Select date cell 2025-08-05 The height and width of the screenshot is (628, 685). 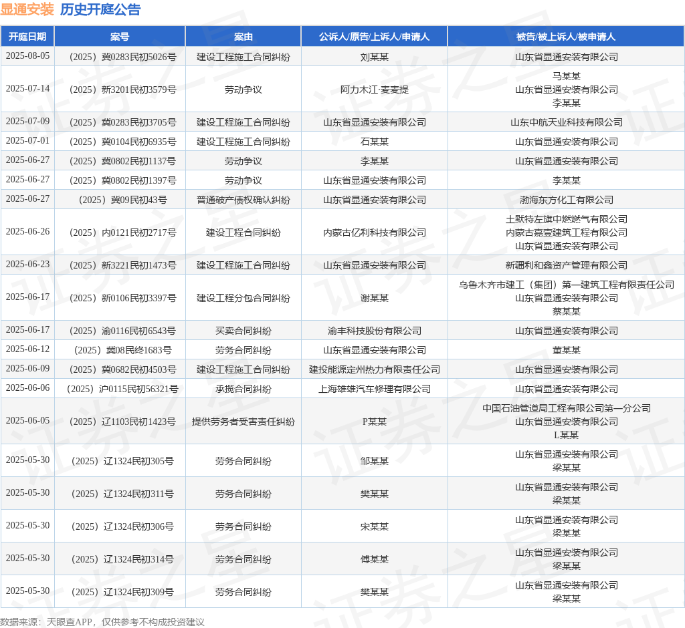27,56
